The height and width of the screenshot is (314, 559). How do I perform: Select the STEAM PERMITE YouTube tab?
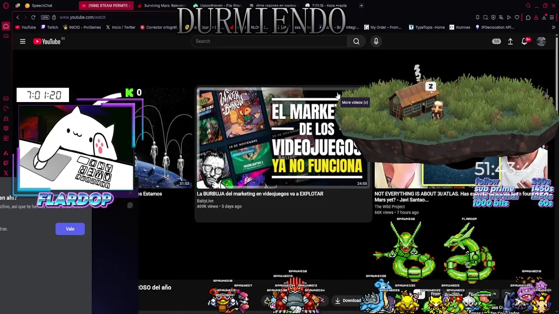coord(106,6)
